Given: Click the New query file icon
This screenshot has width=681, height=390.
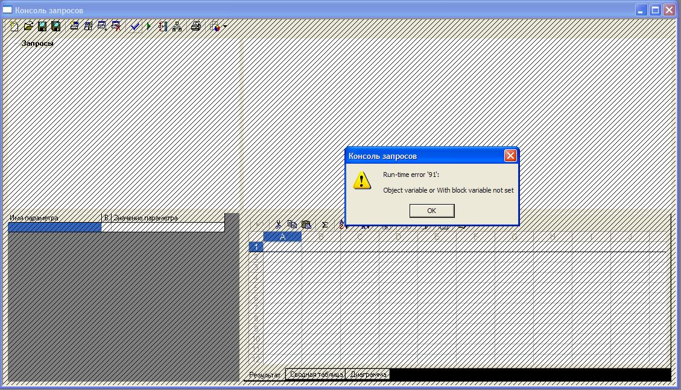Looking at the screenshot, I should tap(14, 26).
